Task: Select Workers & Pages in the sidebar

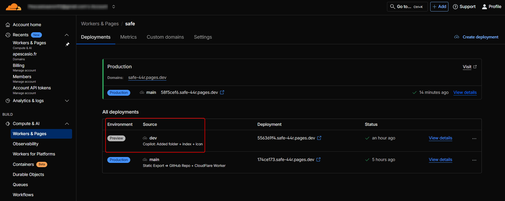Action: [41, 134]
